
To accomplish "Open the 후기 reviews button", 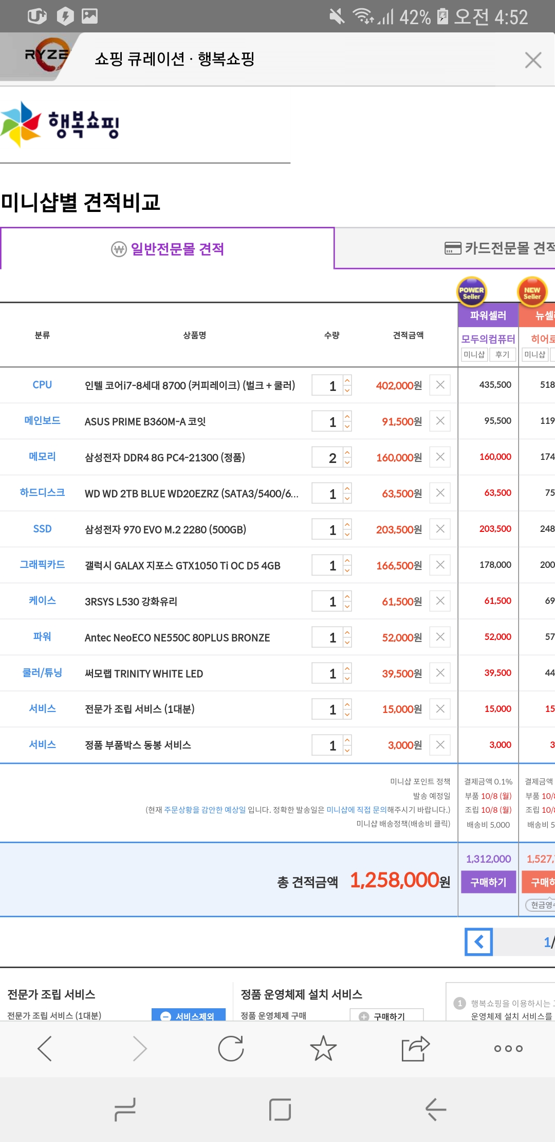I will click(x=502, y=354).
